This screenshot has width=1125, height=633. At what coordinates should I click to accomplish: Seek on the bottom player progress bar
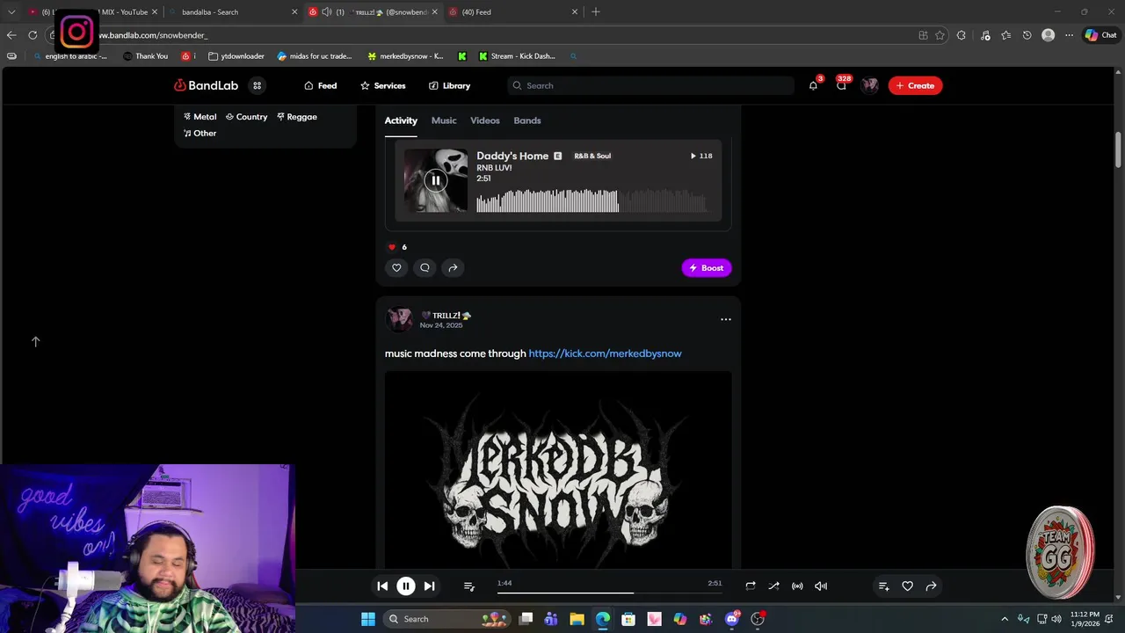pyautogui.click(x=610, y=593)
